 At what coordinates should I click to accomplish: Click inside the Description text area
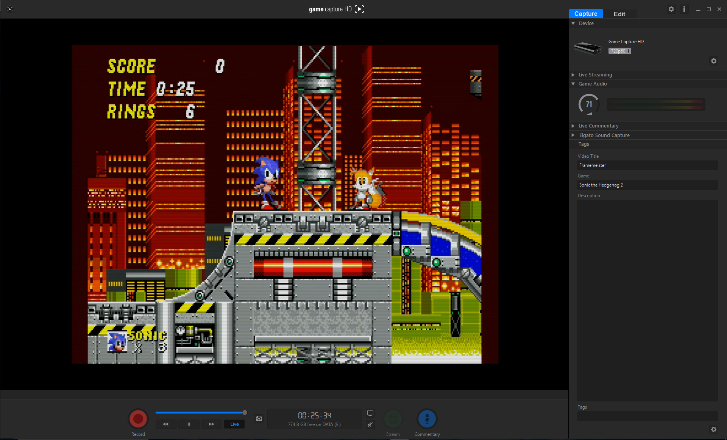(647, 300)
